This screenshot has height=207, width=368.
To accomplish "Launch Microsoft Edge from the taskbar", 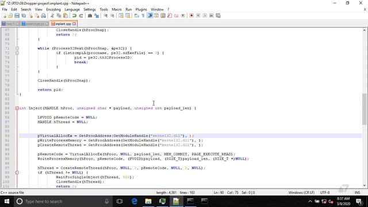I will (134, 201).
